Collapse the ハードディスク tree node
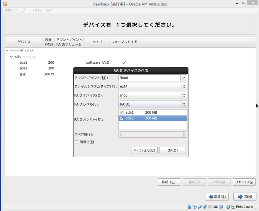Viewport: 259px width, 211px height. point(7,51)
